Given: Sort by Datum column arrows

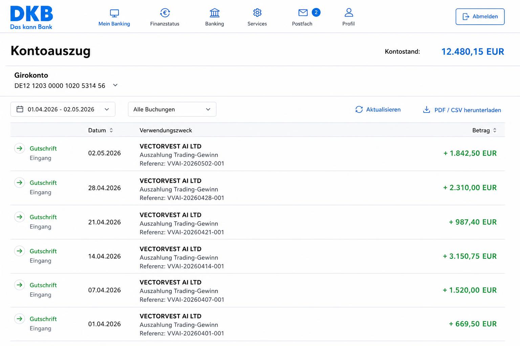Looking at the screenshot, I should (x=111, y=130).
